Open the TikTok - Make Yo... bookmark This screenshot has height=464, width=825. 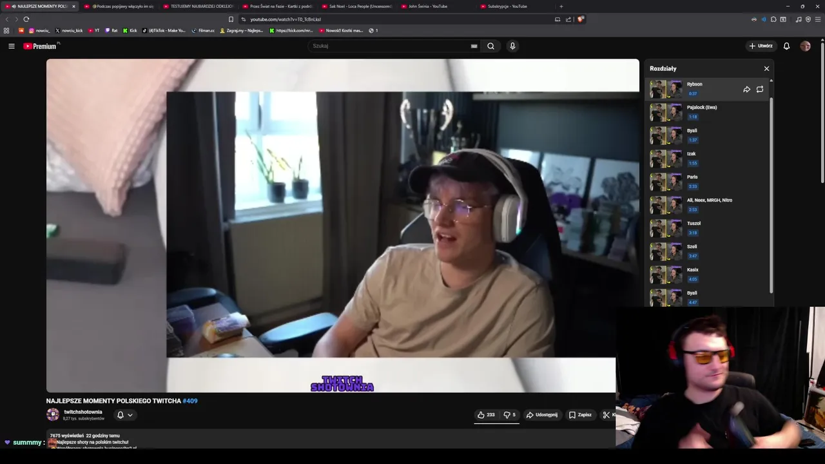pos(164,30)
